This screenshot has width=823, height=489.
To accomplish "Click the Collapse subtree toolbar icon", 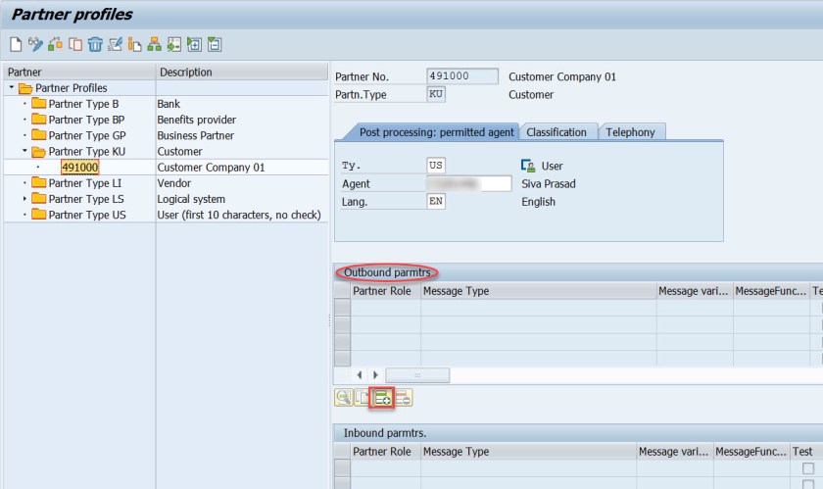I will 215,45.
